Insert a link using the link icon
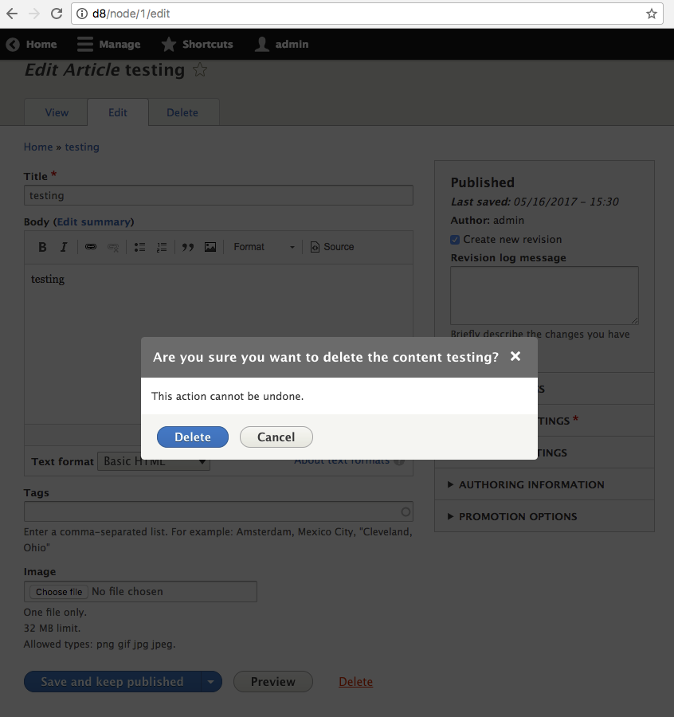The width and height of the screenshot is (674, 717). click(x=91, y=247)
